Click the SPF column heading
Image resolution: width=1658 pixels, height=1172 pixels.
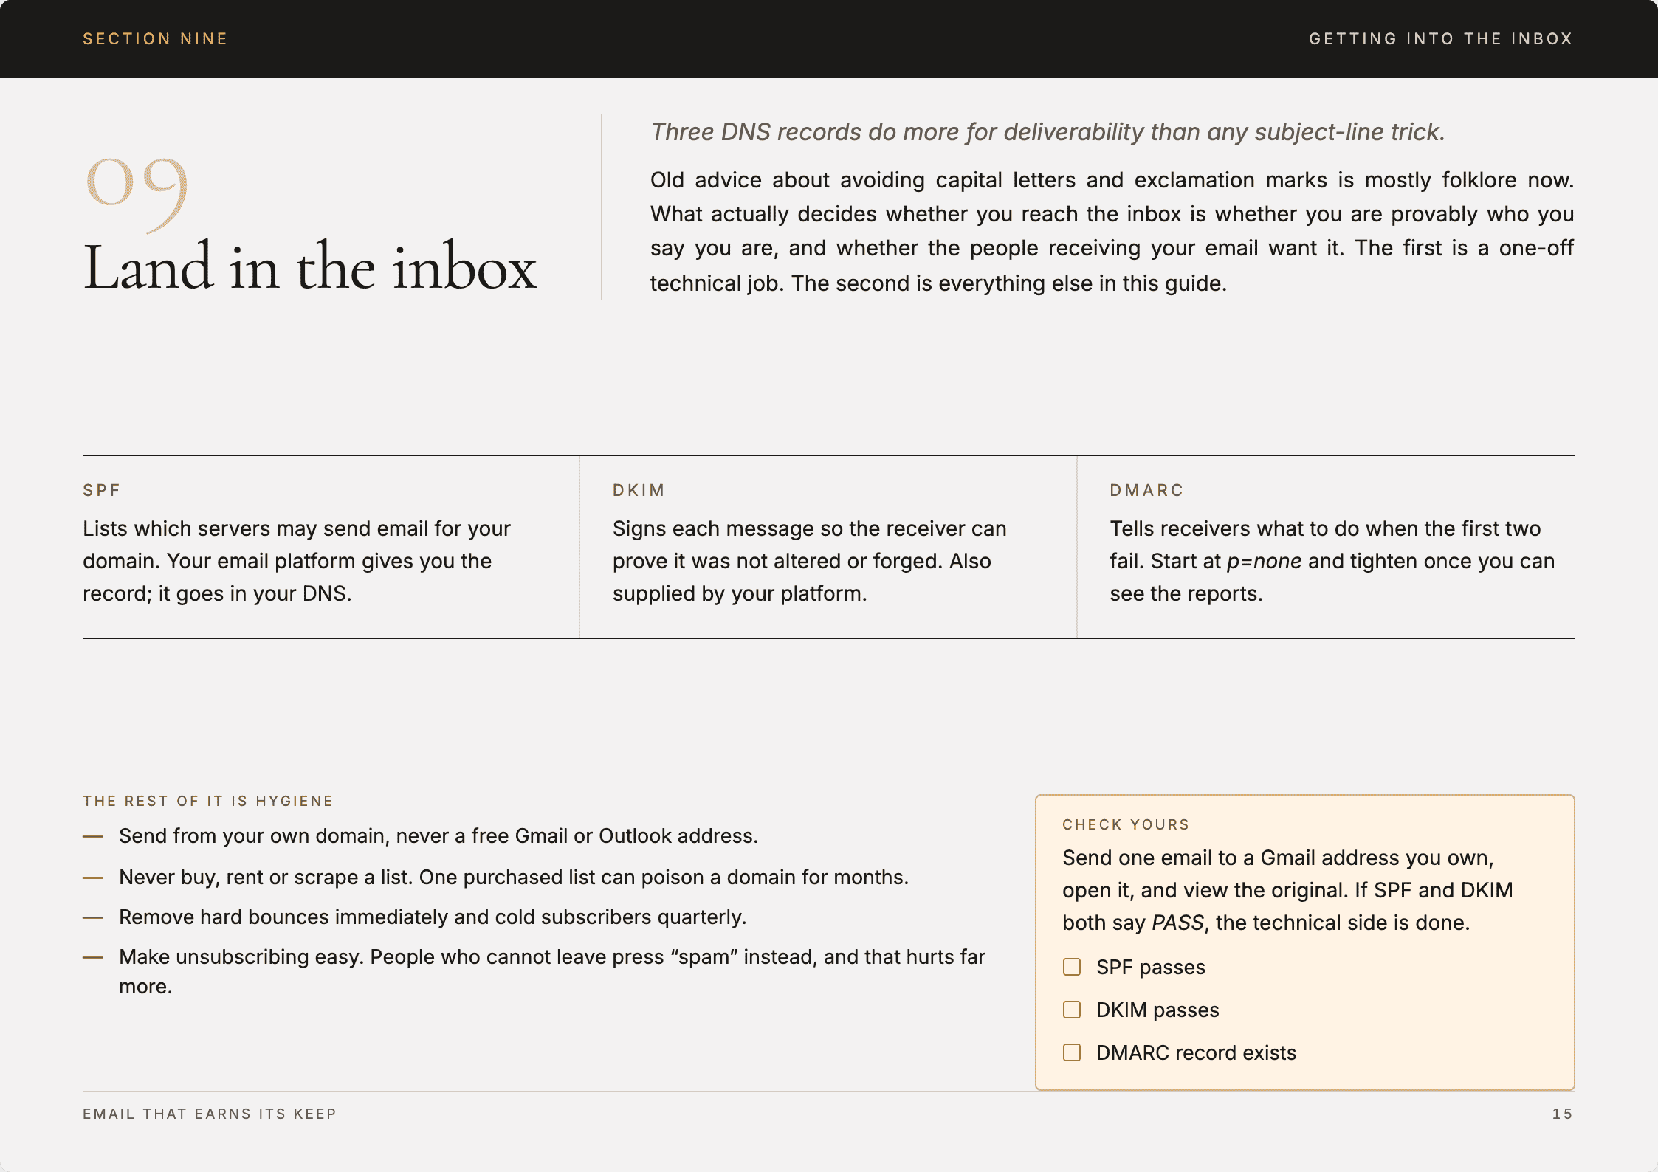click(x=102, y=490)
